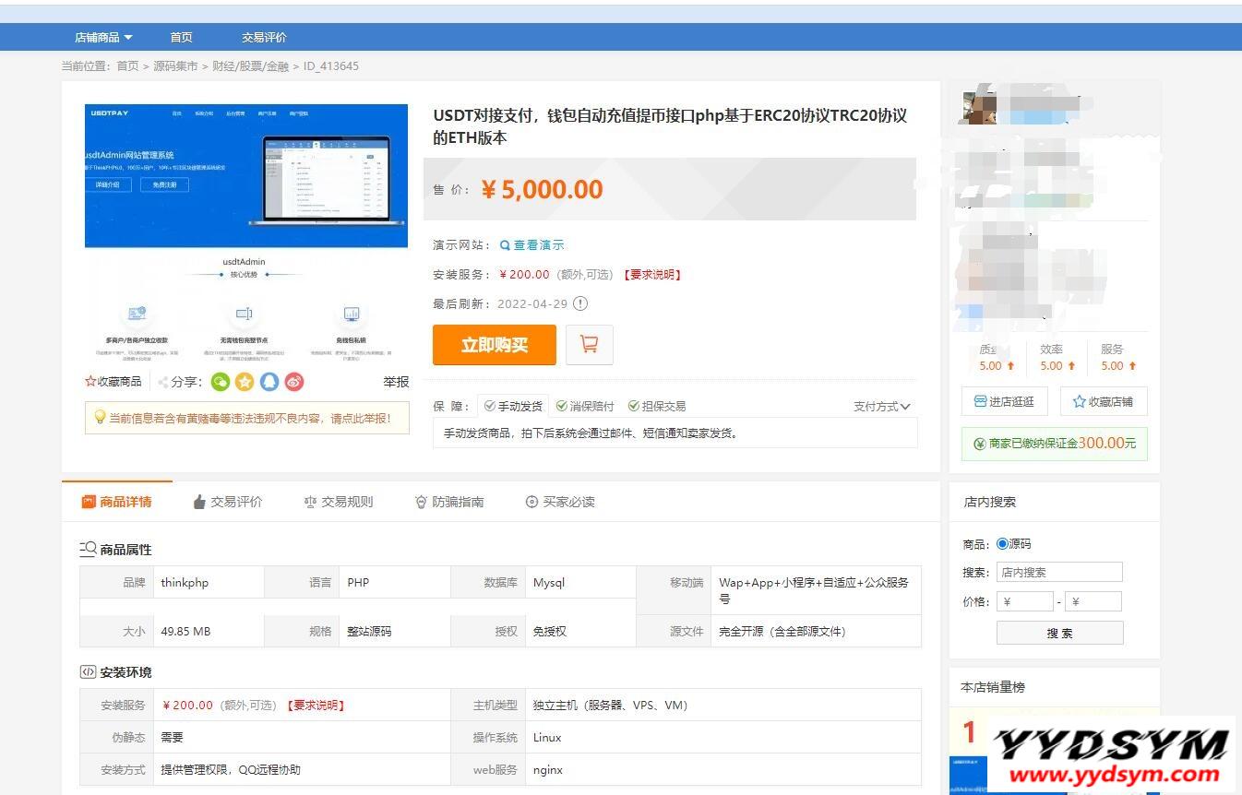Viewport: 1242px width, 795px height.
Task: Click the blue QQ share icon
Action: tap(269, 381)
